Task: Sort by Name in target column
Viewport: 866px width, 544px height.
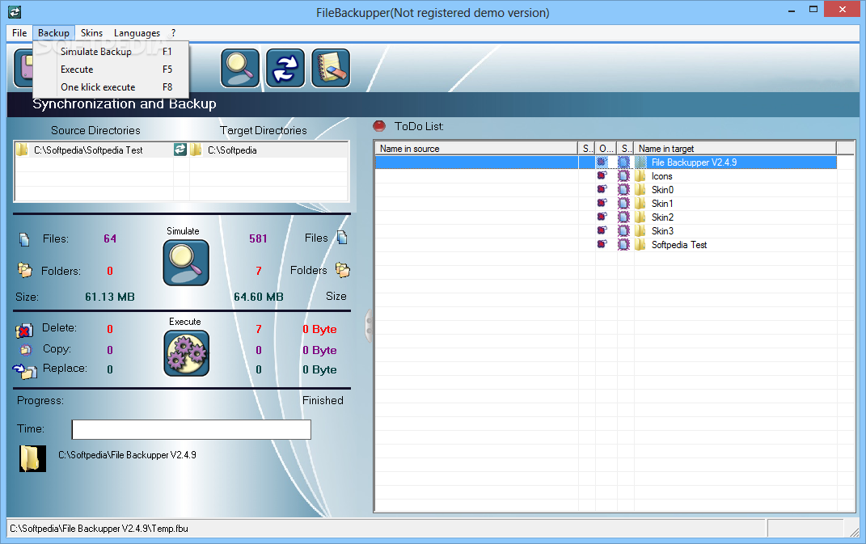Action: tap(735, 149)
